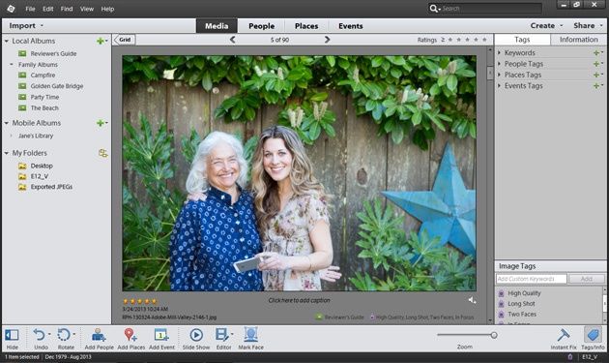This screenshot has height=363, width=609.
Task: Select the Long Shot image tag
Action: click(x=521, y=304)
